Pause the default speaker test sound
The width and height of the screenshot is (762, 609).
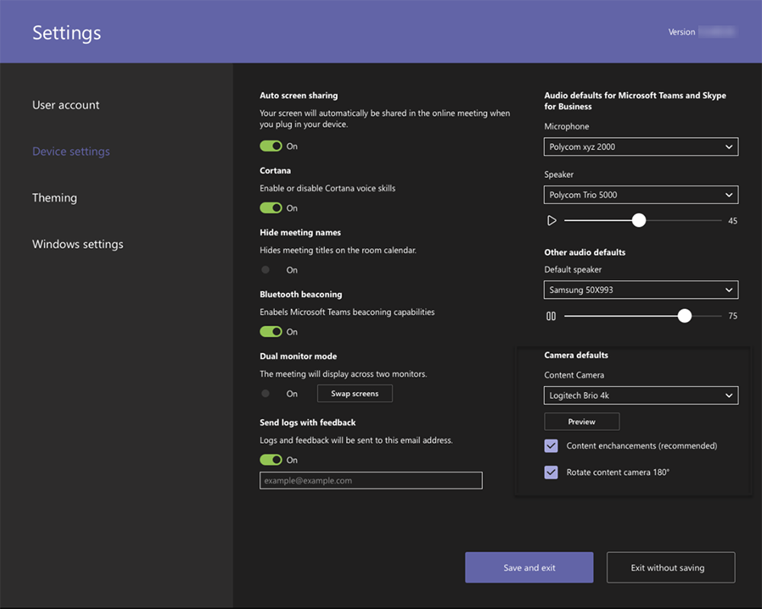[x=551, y=316]
